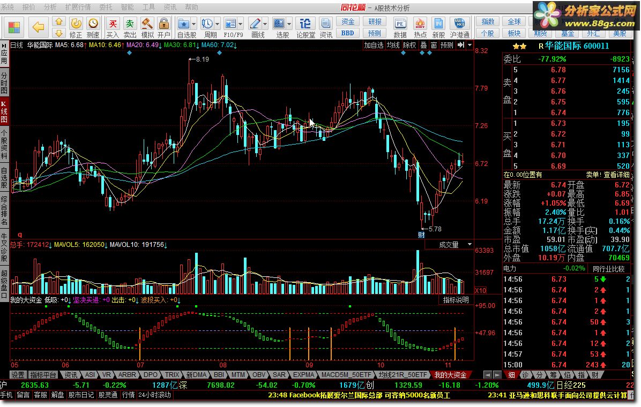Expand the 自选股 dropdown arrow

(194, 24)
